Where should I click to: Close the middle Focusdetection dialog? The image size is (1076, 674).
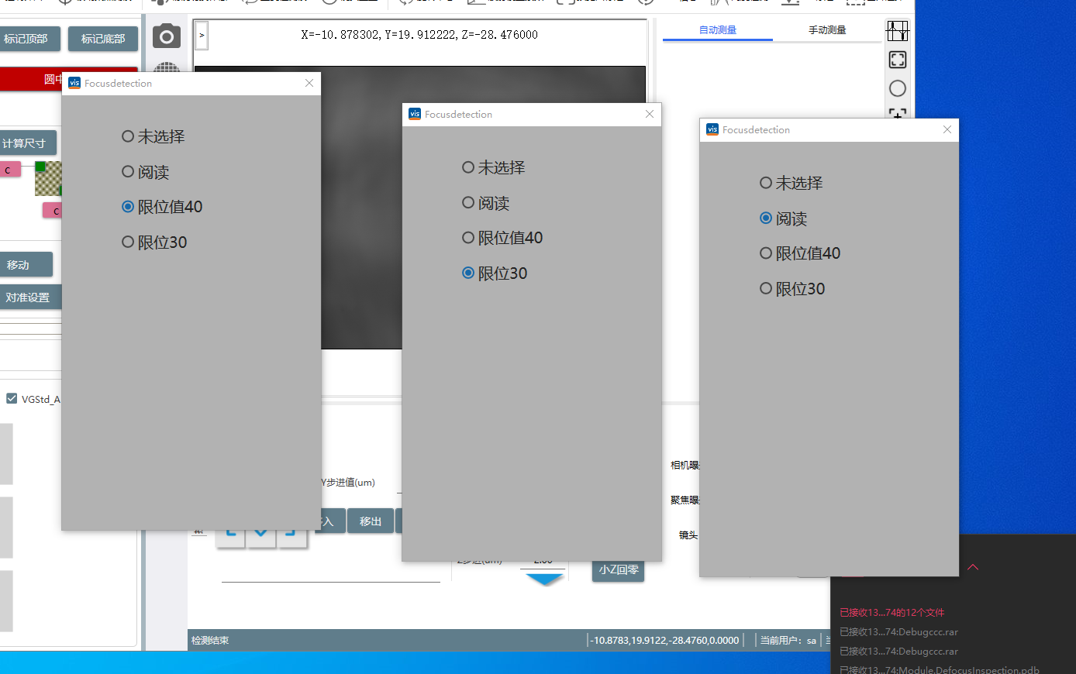(650, 114)
